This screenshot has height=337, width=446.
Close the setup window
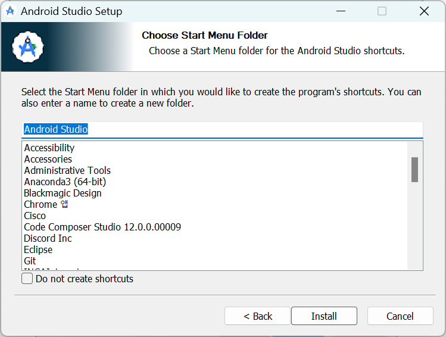[424, 11]
